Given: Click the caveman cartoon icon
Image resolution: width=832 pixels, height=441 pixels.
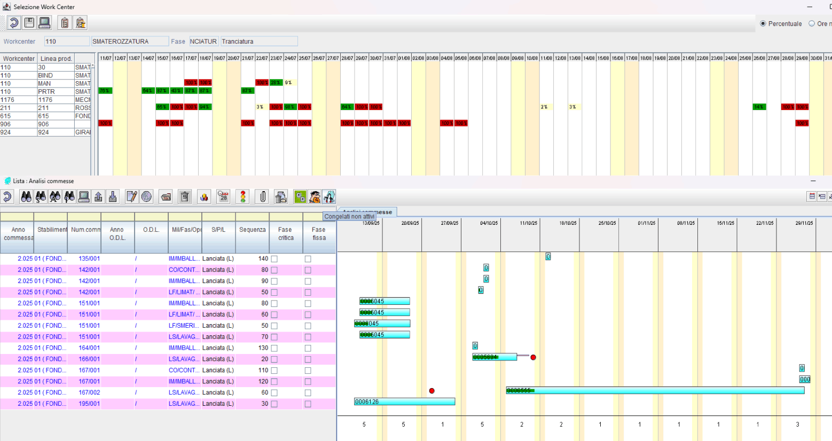Looking at the screenshot, I should tap(315, 197).
